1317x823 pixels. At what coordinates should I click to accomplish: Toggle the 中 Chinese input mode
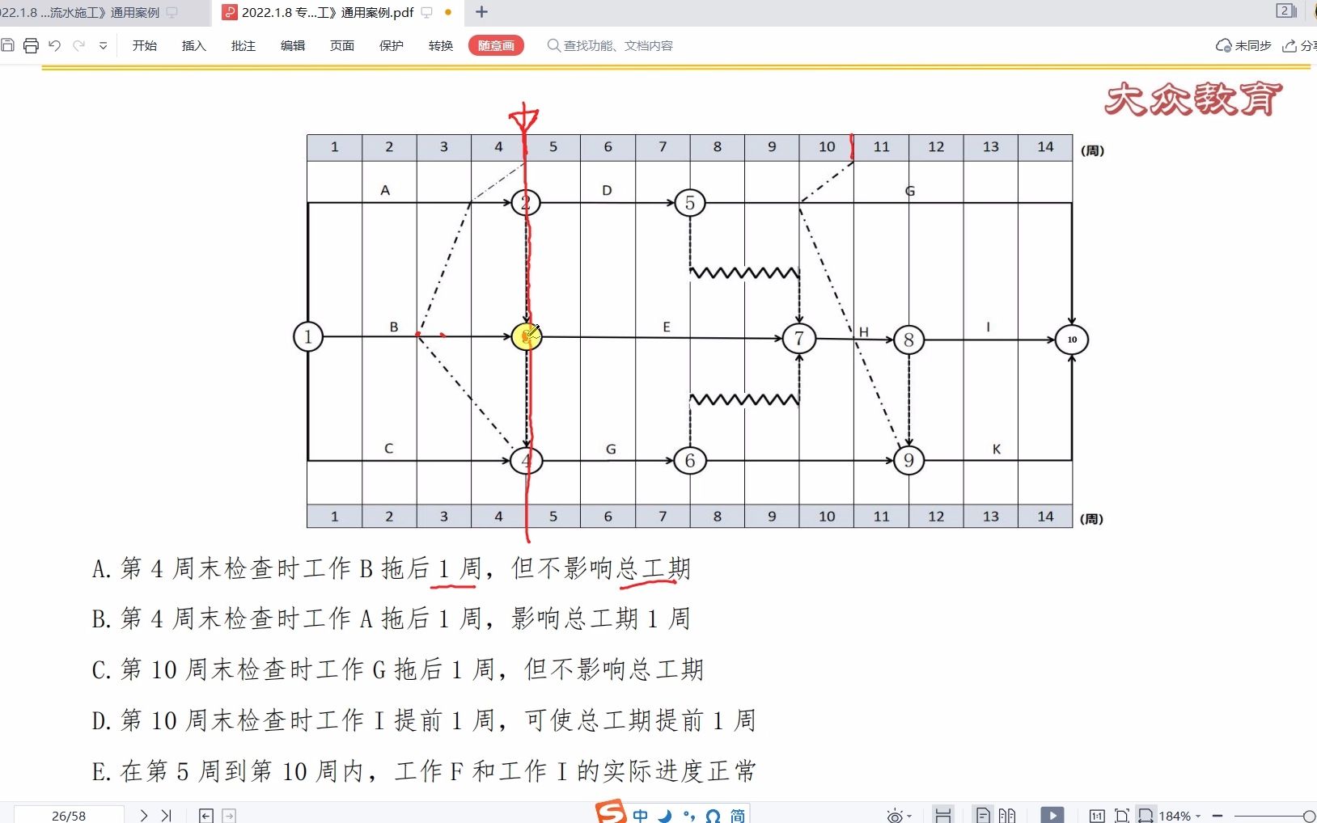click(x=641, y=815)
